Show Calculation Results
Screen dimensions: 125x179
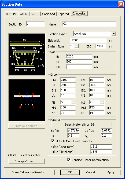coord(30,172)
